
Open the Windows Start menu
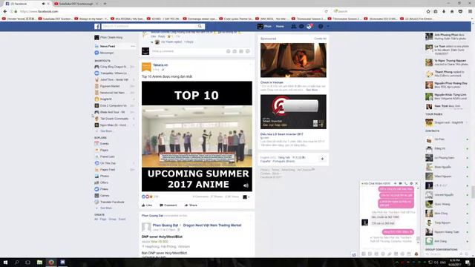coord(5,262)
